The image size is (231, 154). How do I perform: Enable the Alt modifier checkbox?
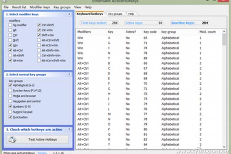[x=10, y=30]
